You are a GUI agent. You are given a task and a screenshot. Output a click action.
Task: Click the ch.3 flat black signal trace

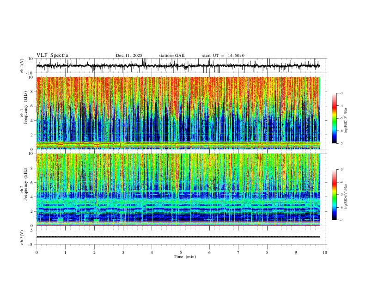[178, 237]
